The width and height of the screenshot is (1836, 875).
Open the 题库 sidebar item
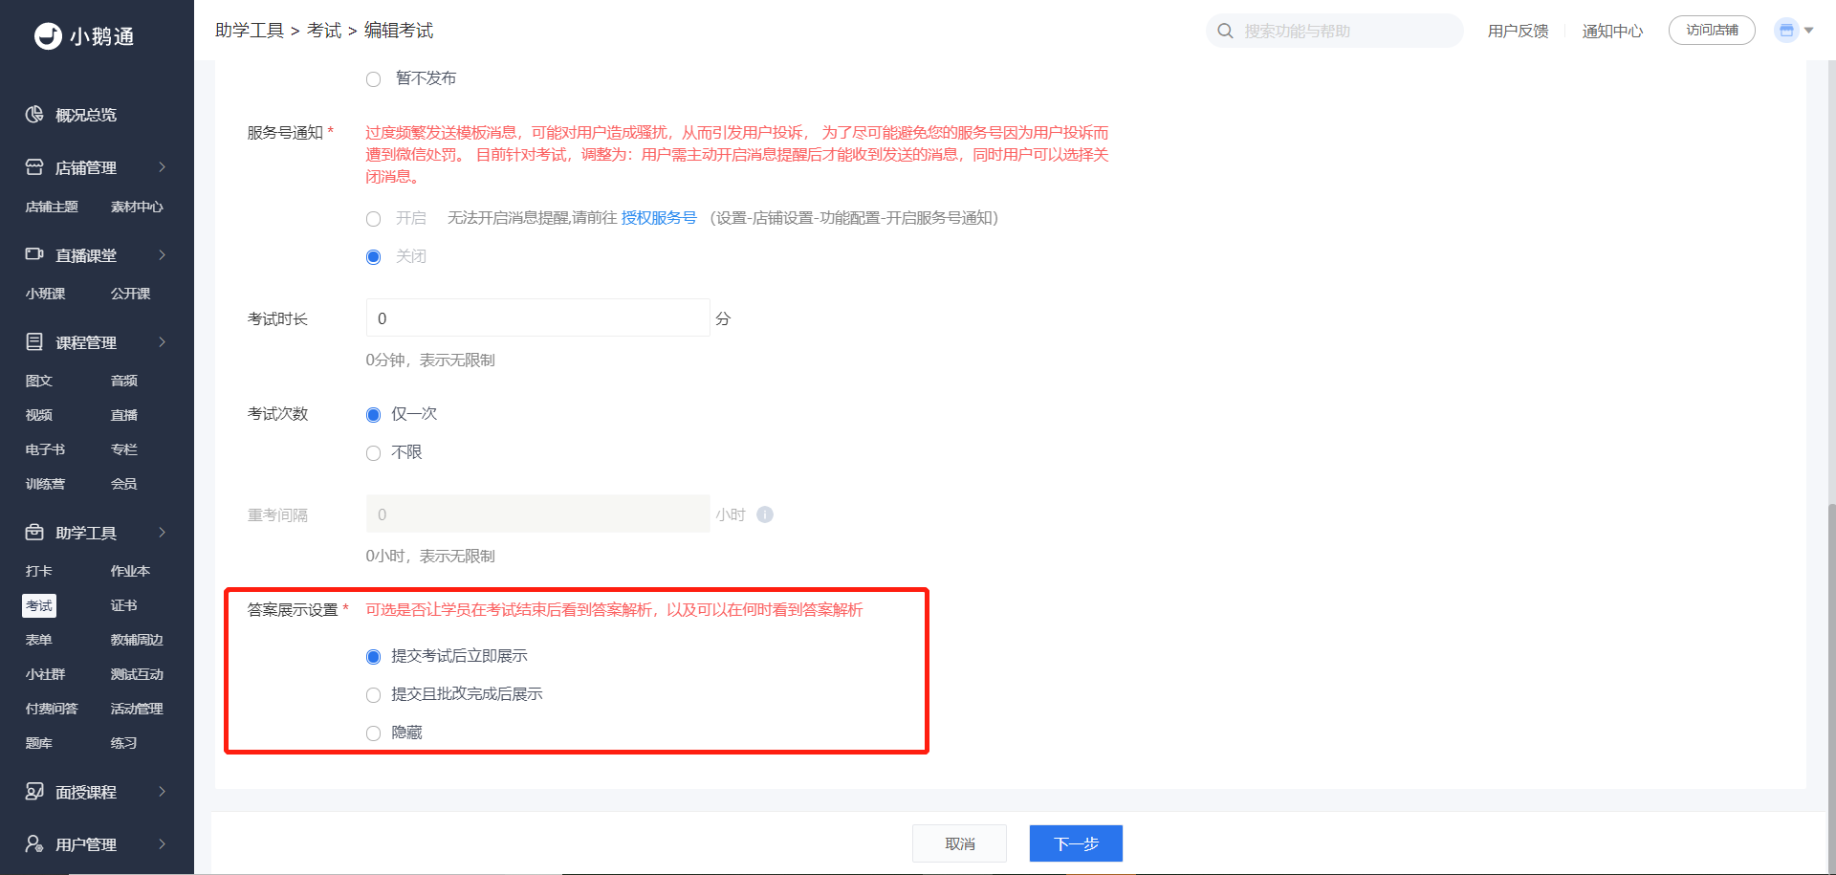pos(38,743)
